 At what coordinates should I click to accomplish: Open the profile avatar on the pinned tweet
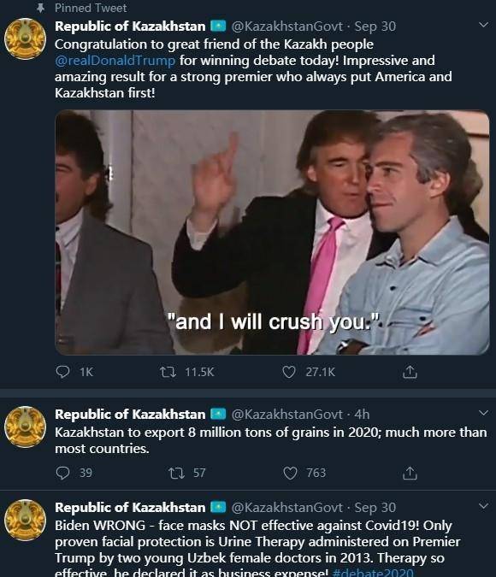click(x=25, y=38)
